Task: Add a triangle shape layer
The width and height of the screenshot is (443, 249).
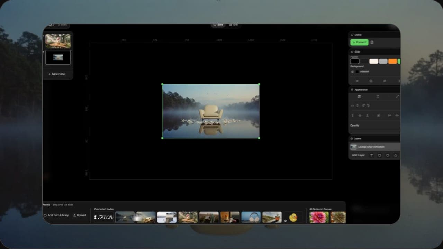Action: pos(396,155)
